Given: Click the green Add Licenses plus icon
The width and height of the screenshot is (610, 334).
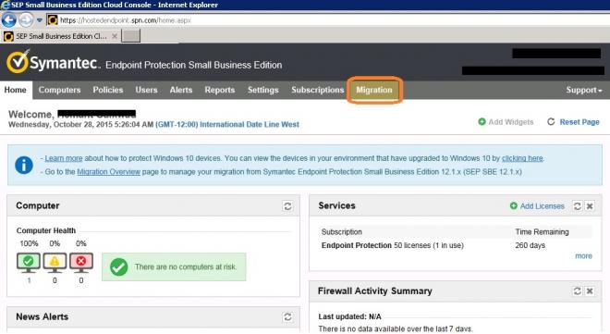Looking at the screenshot, I should 514,205.
